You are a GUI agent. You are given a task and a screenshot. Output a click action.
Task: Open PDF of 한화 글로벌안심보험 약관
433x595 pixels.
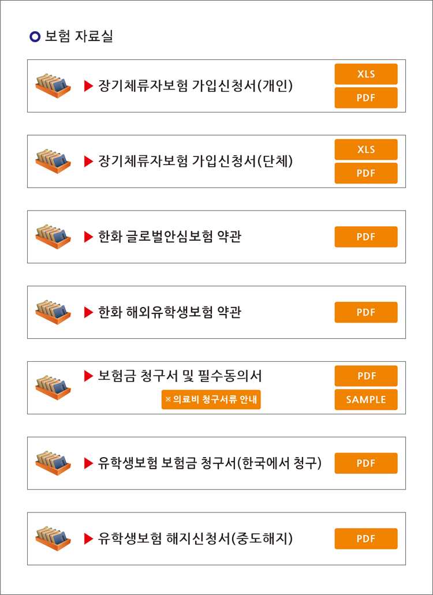pos(366,237)
